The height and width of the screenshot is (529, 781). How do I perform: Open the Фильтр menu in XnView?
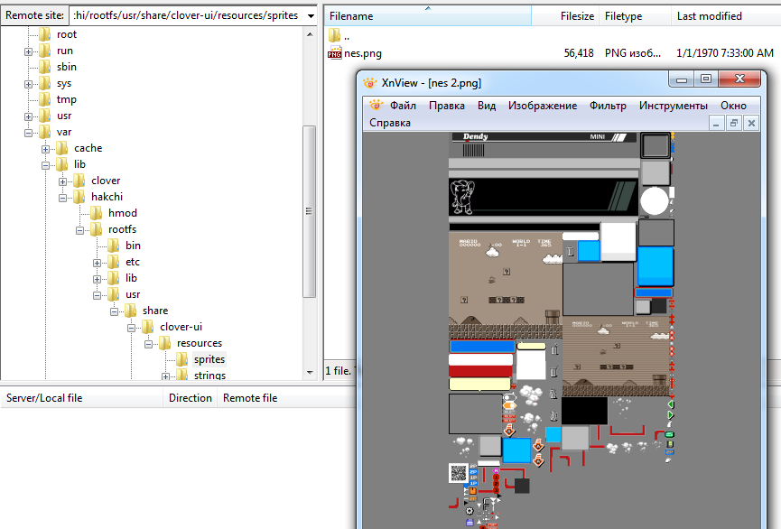(609, 106)
